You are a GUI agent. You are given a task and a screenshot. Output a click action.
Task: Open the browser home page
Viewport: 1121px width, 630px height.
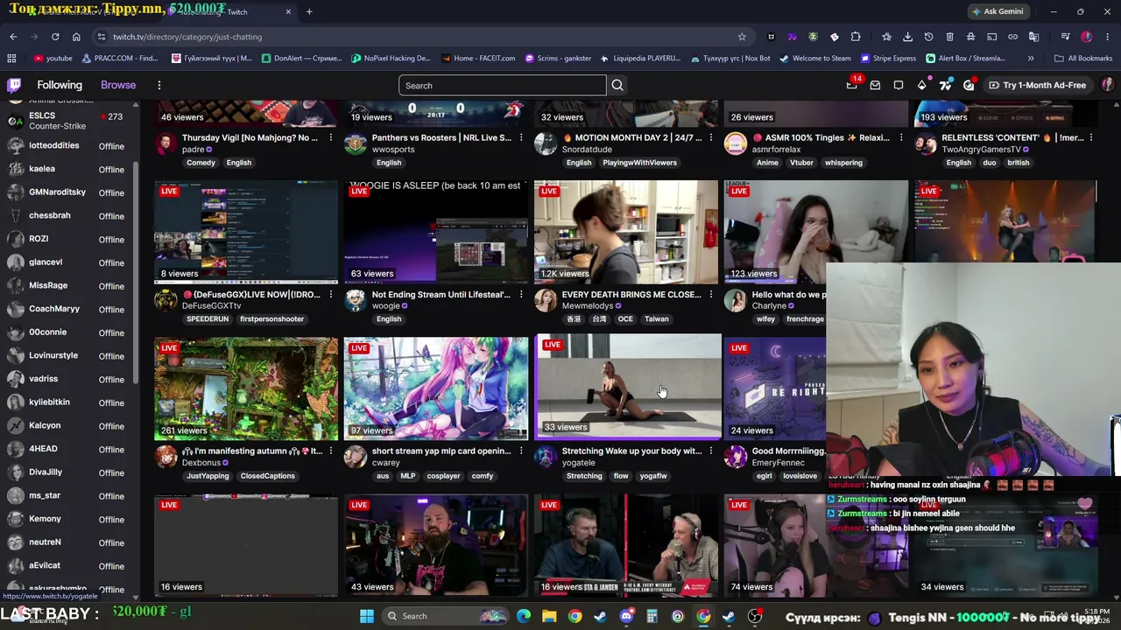pos(76,37)
